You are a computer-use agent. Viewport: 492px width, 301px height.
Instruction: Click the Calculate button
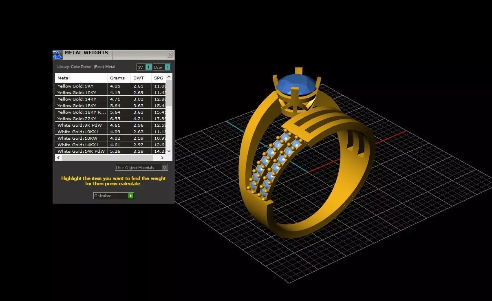(114, 196)
